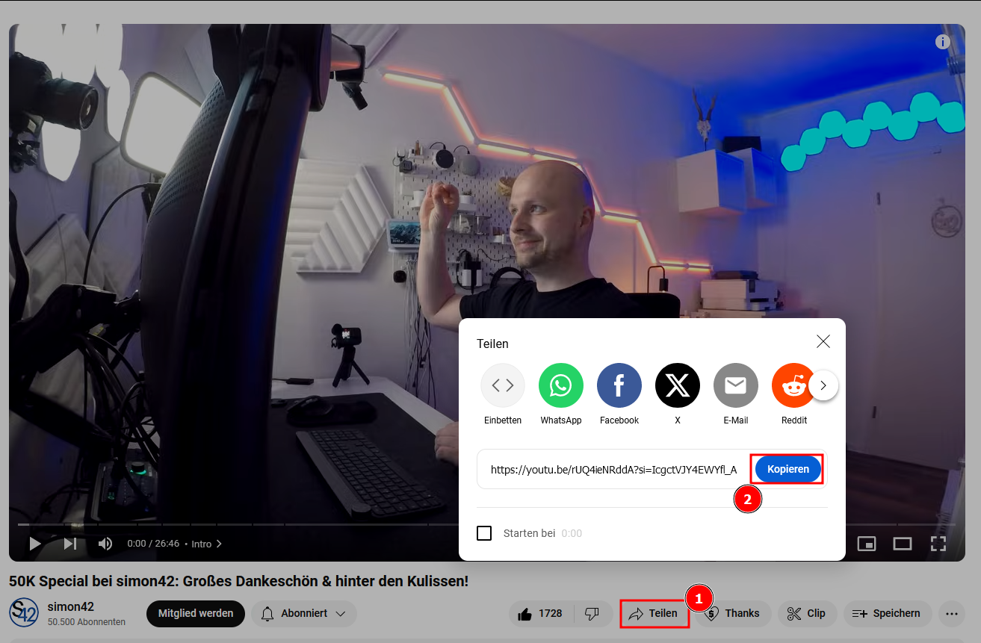The width and height of the screenshot is (981, 643).
Task: Open the Einbetten embed option
Action: pos(502,385)
